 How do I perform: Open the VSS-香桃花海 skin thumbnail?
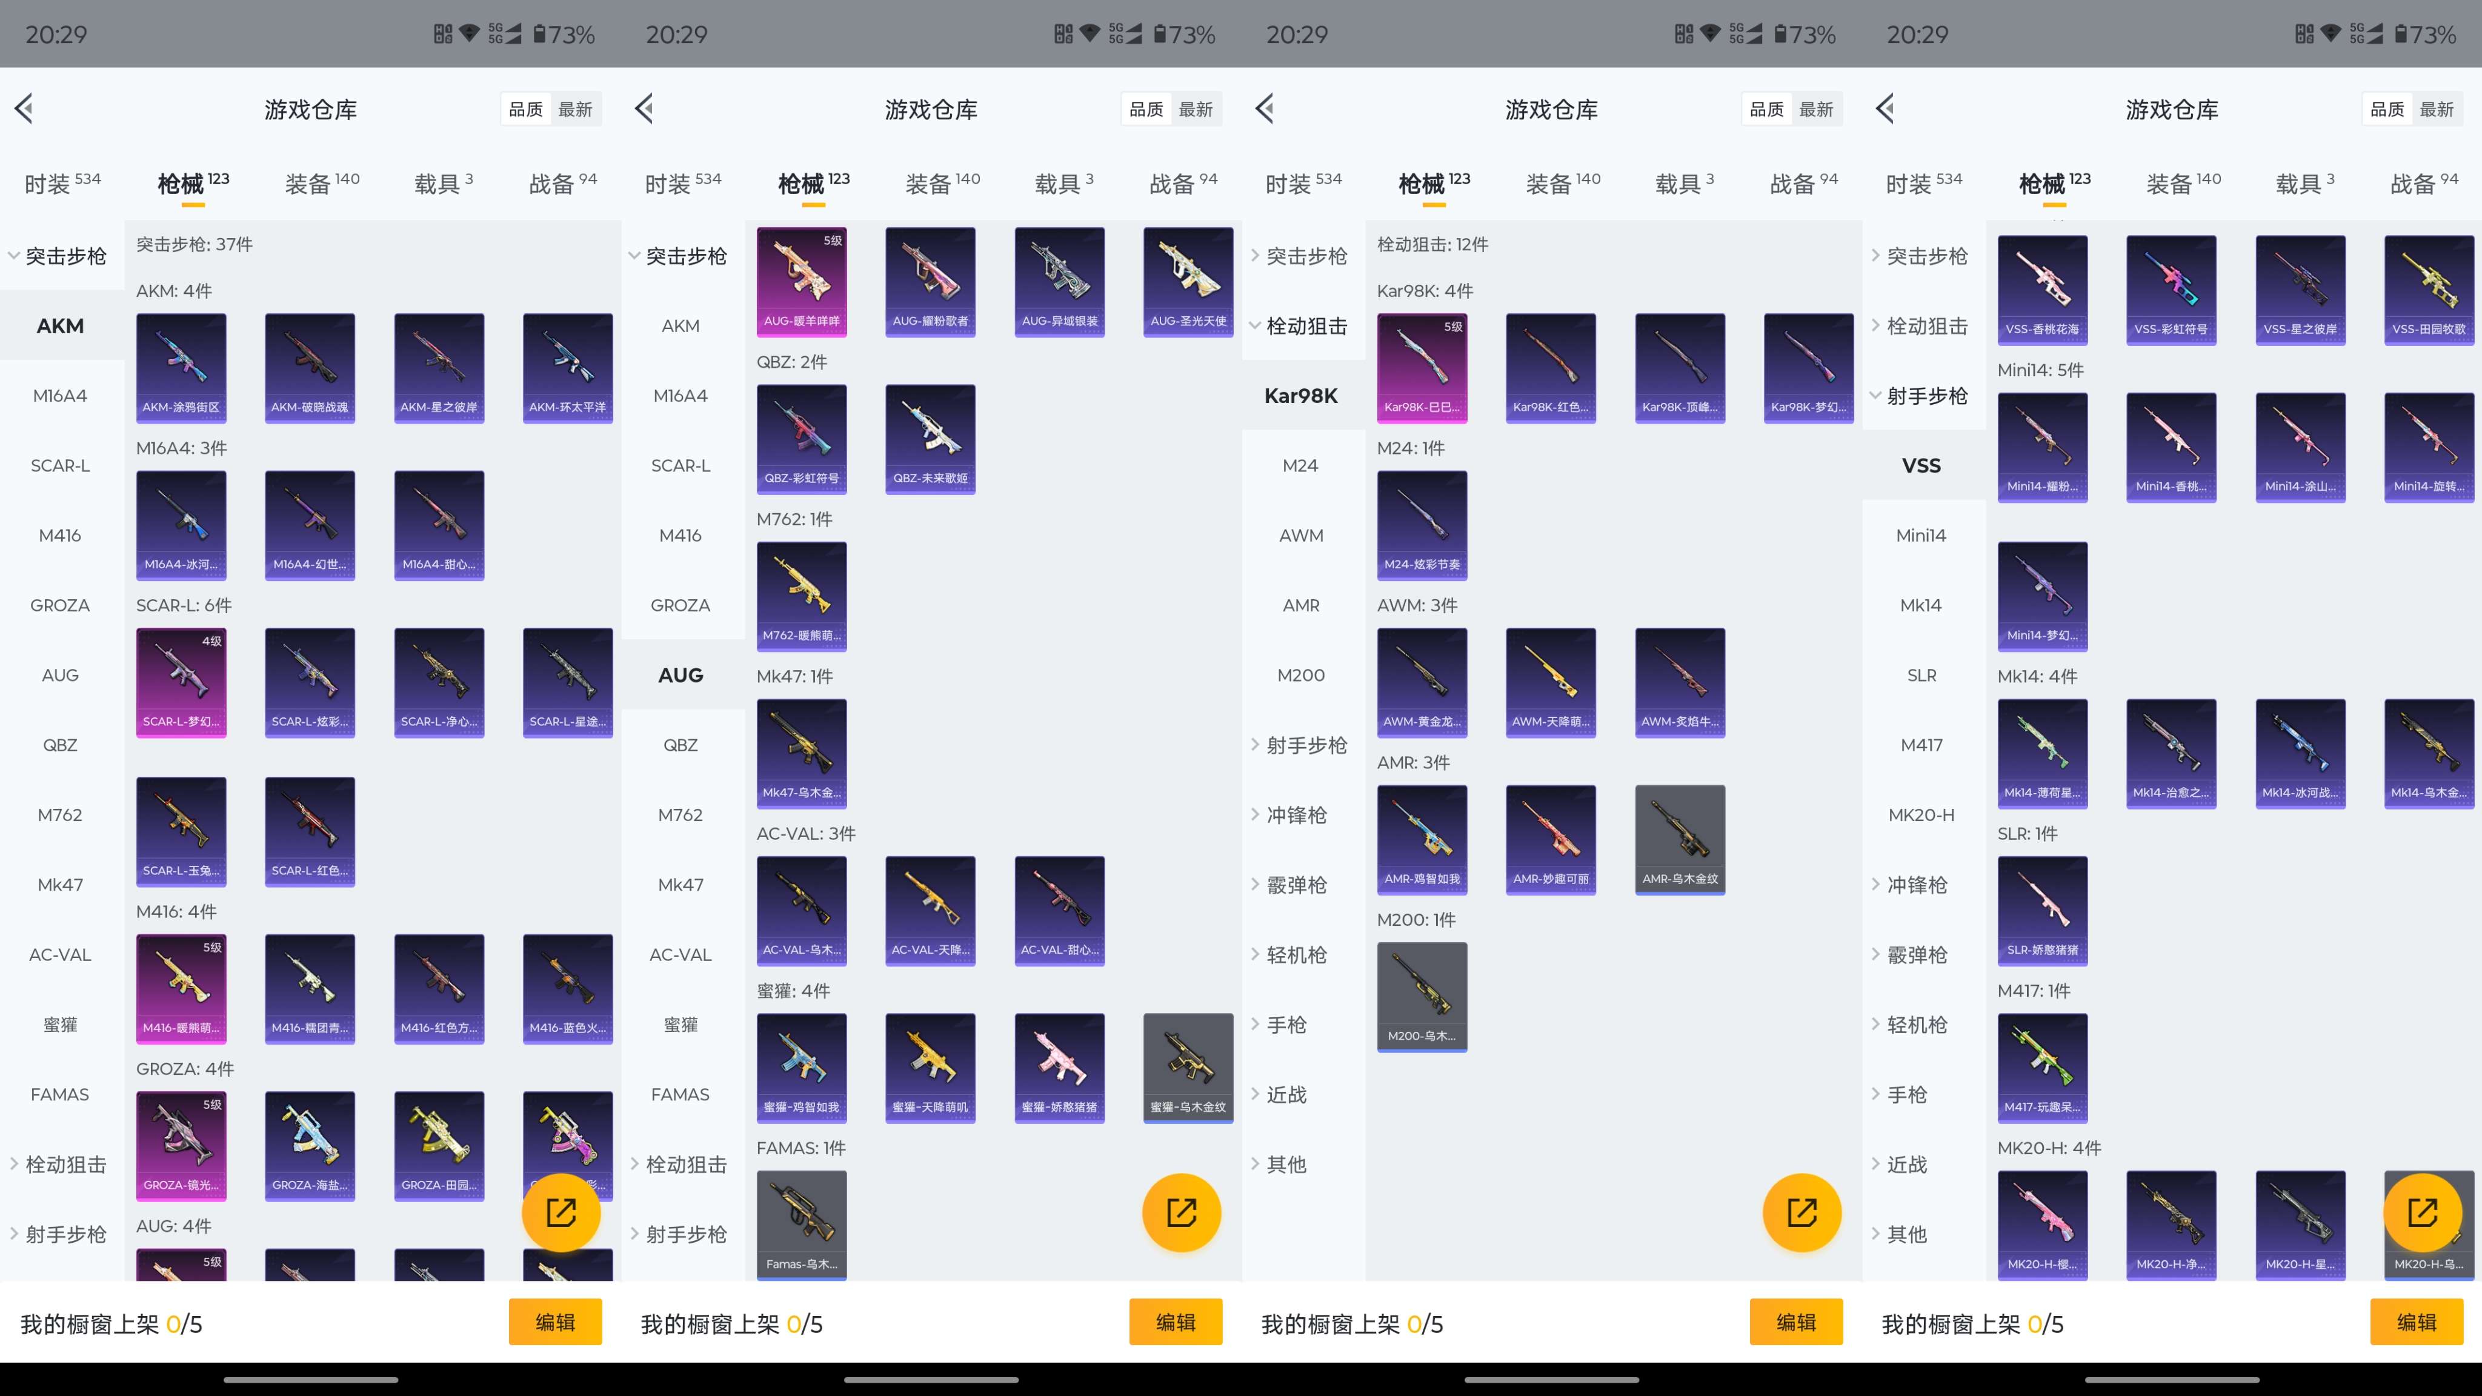click(x=2043, y=289)
